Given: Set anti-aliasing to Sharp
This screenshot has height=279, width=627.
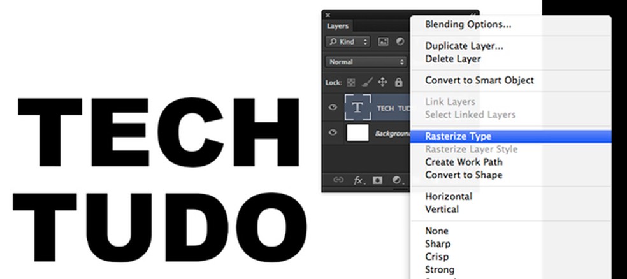Looking at the screenshot, I should pyautogui.click(x=438, y=243).
